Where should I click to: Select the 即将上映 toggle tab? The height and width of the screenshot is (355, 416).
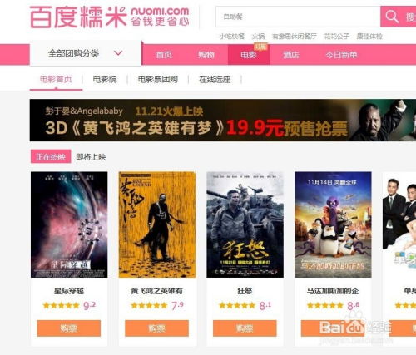[91, 157]
